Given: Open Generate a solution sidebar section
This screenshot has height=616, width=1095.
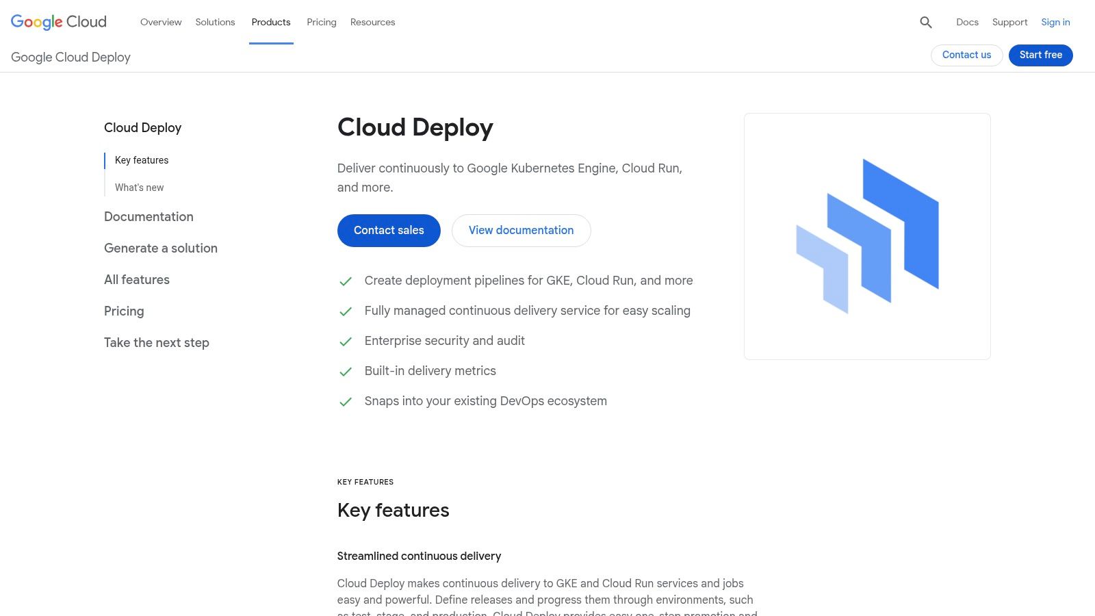Looking at the screenshot, I should tap(161, 248).
